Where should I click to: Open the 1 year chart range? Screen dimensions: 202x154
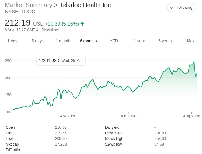(139, 41)
